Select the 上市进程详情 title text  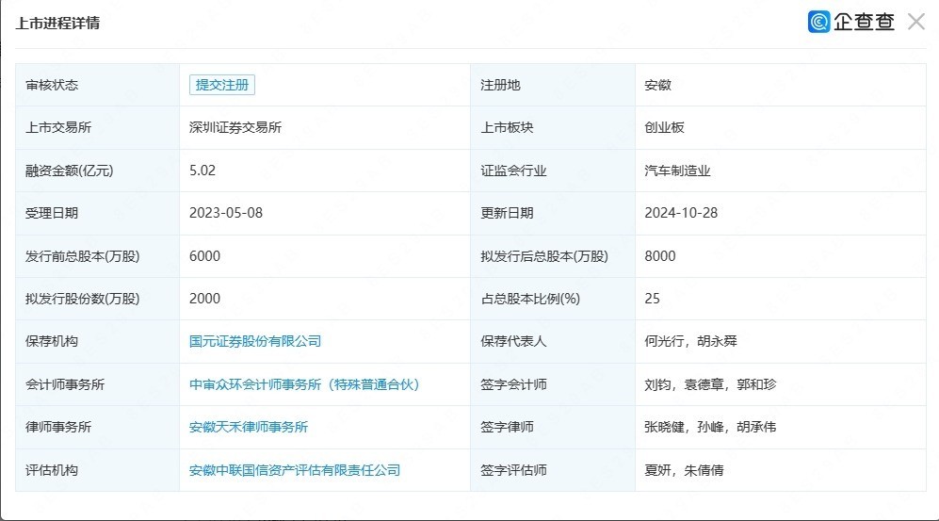[57, 24]
